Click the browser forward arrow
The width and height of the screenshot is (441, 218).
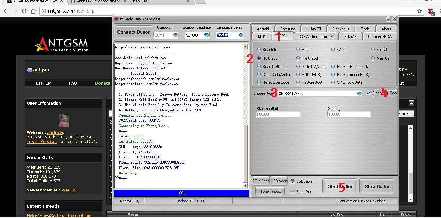(15, 11)
